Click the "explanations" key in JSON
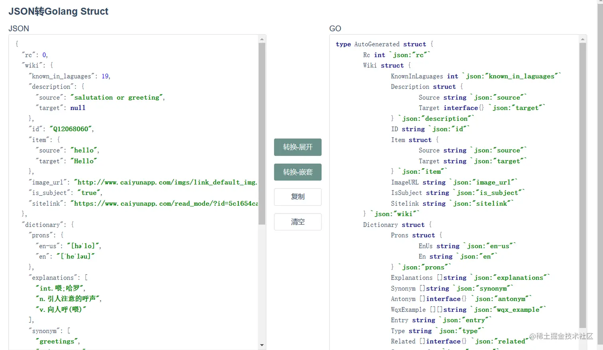Screen dimensions: 603x350 (x=53, y=278)
